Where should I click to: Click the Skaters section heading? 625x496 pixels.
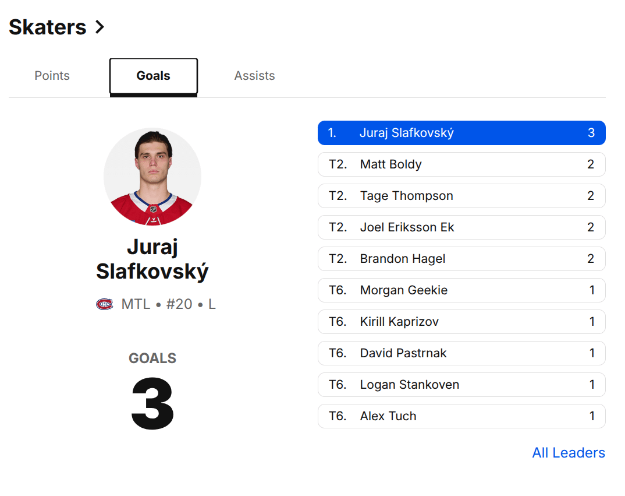pos(48,27)
